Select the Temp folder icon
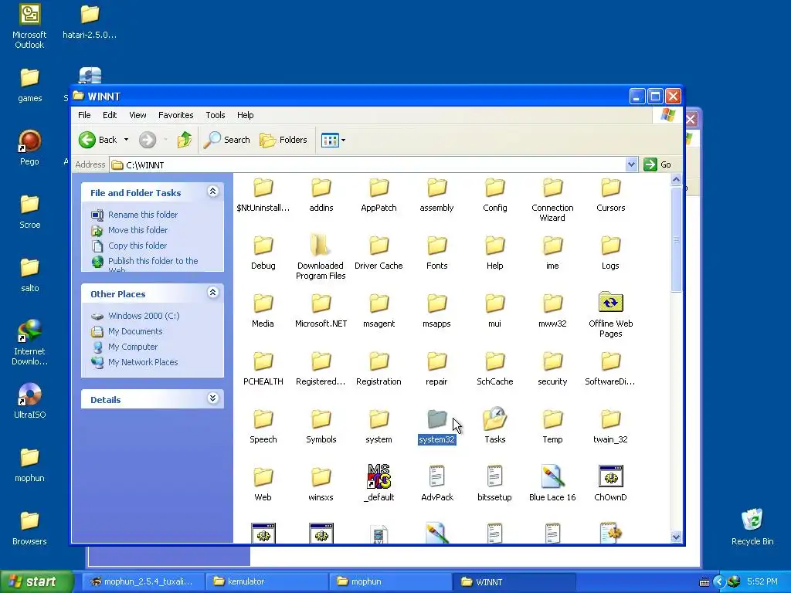Image resolution: width=791 pixels, height=593 pixels. pyautogui.click(x=552, y=418)
